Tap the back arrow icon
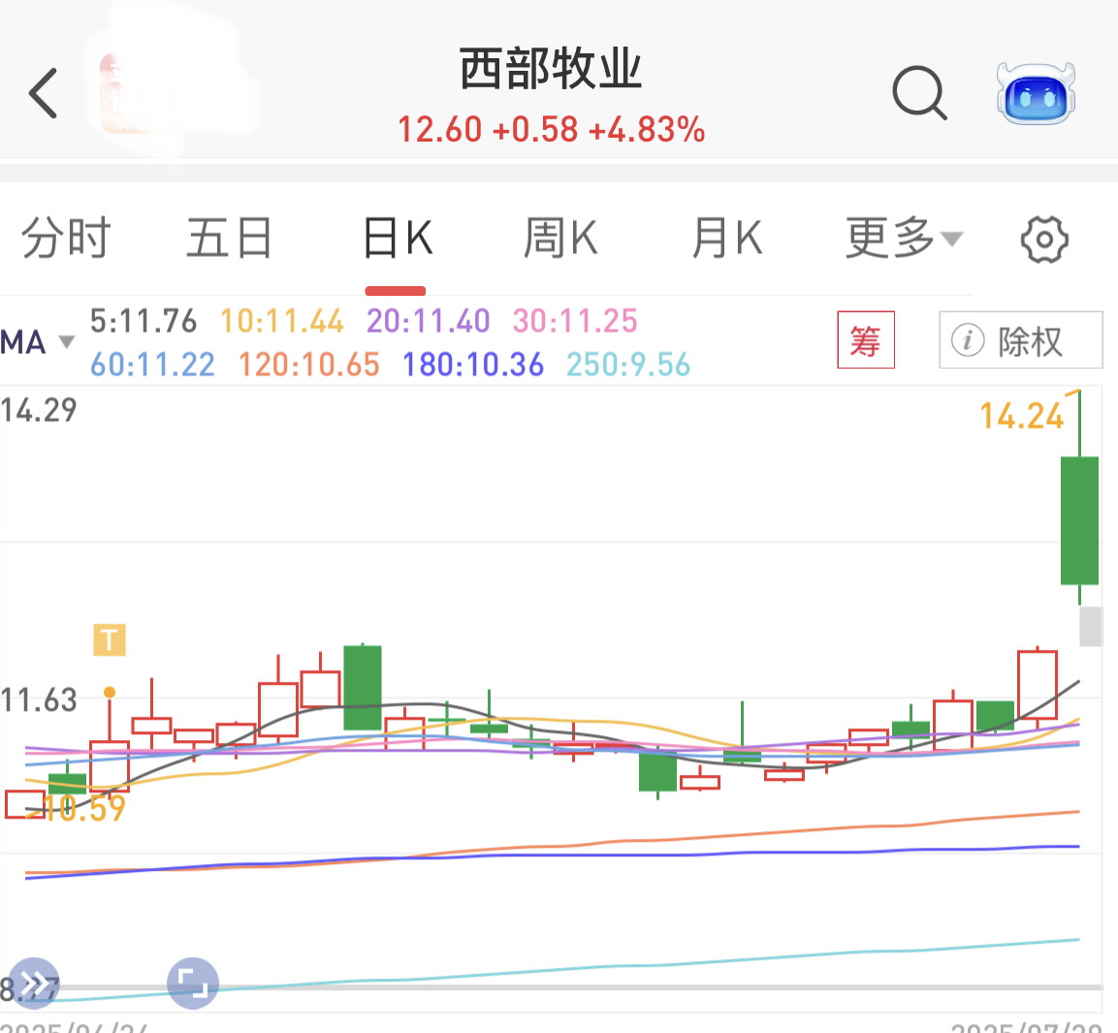1118x1033 pixels. [43, 93]
